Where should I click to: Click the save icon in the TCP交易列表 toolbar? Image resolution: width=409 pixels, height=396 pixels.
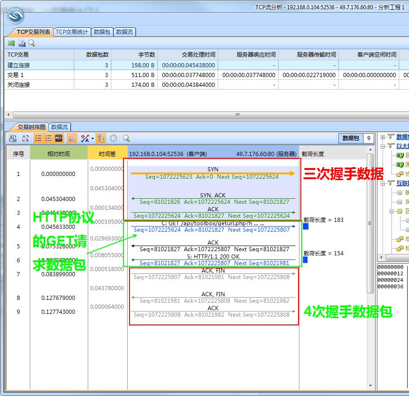pos(22,42)
